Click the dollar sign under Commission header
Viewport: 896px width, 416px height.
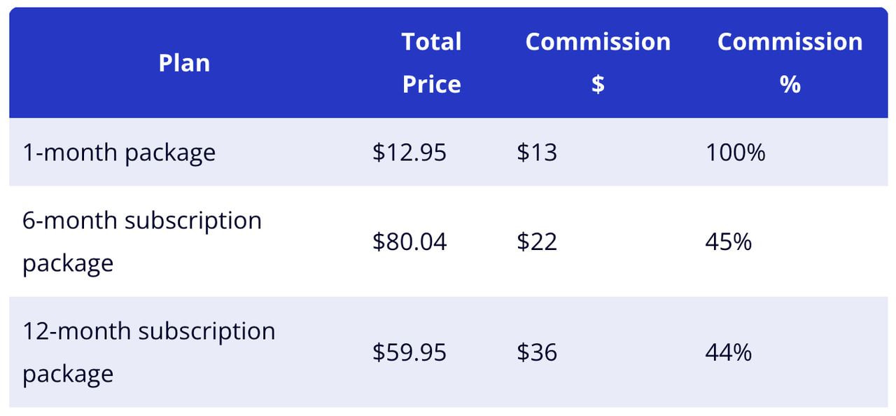pyautogui.click(x=598, y=84)
